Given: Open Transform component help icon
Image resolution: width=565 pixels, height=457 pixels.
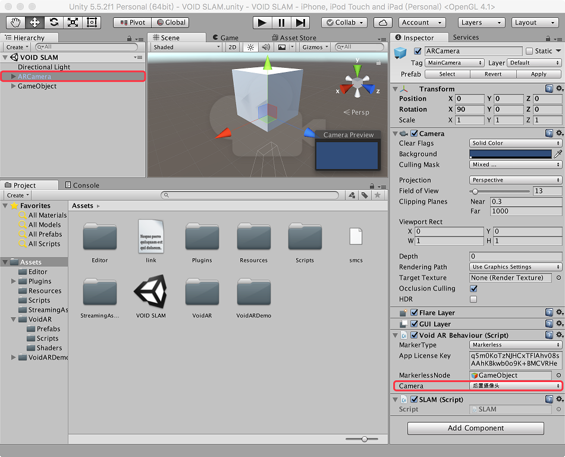Looking at the screenshot, I should coord(549,89).
